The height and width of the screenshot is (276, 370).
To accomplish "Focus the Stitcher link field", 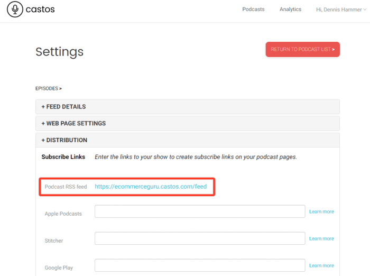I will point(200,238).
